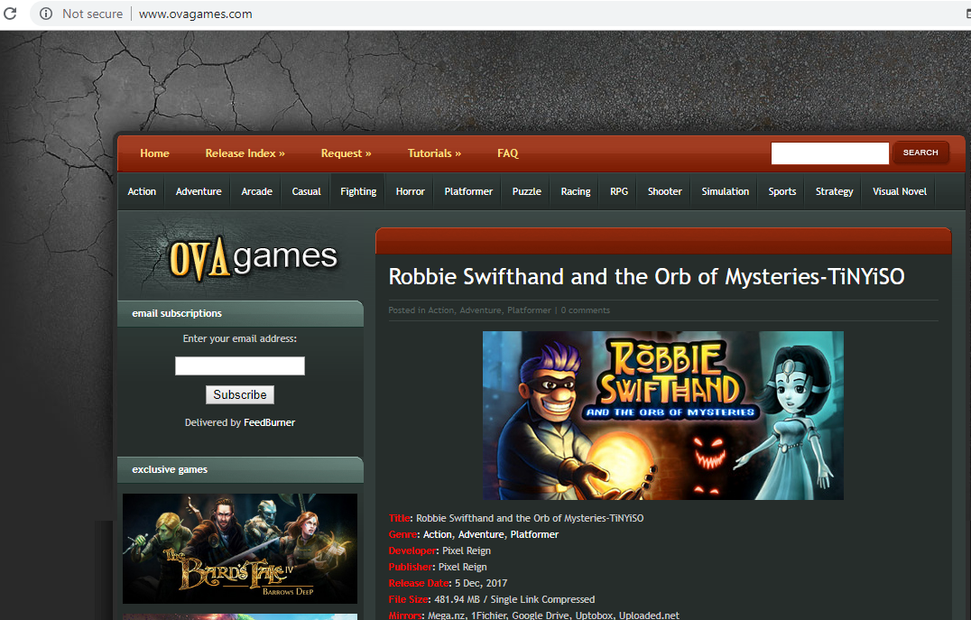Open the Request dropdown menu

tap(346, 153)
